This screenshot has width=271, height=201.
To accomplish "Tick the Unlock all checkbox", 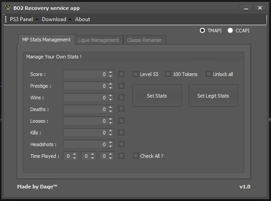I will pyautogui.click(x=208, y=74).
